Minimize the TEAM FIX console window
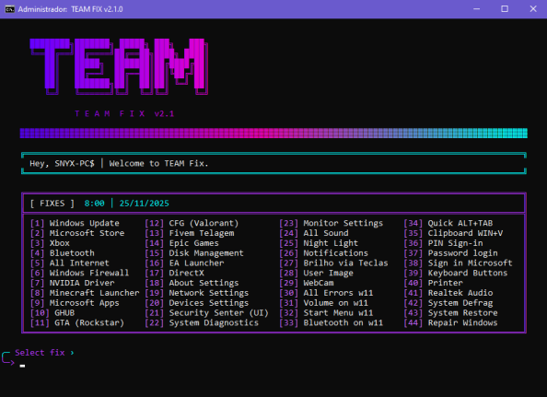547x397 pixels. [476, 9]
